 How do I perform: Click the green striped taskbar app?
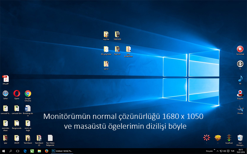[x=32, y=151]
